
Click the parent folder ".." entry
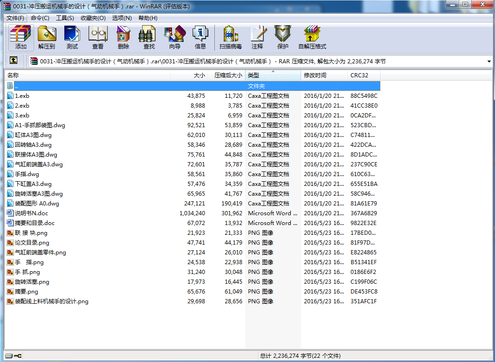coord(16,86)
